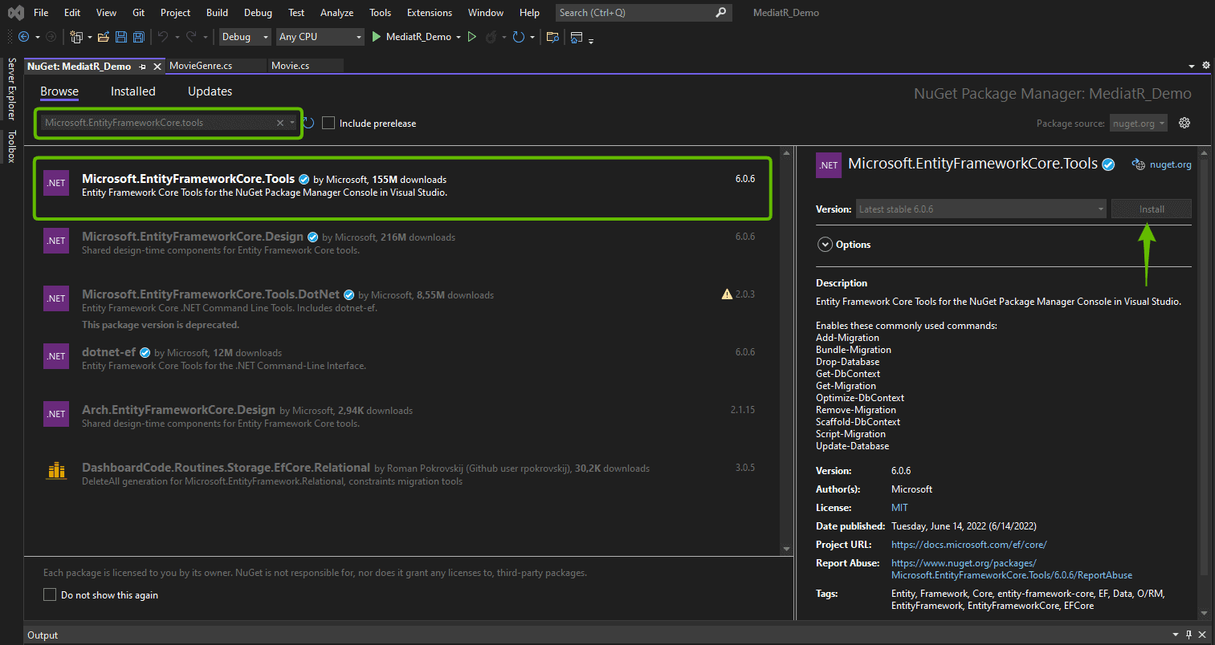Open the search box history dropdown arrow
The image size is (1215, 645).
292,123
